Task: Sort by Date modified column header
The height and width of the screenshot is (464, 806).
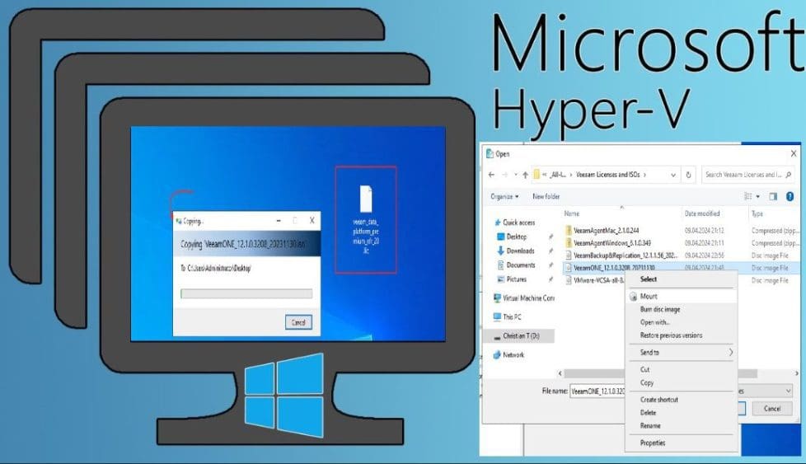Action: pyautogui.click(x=702, y=213)
